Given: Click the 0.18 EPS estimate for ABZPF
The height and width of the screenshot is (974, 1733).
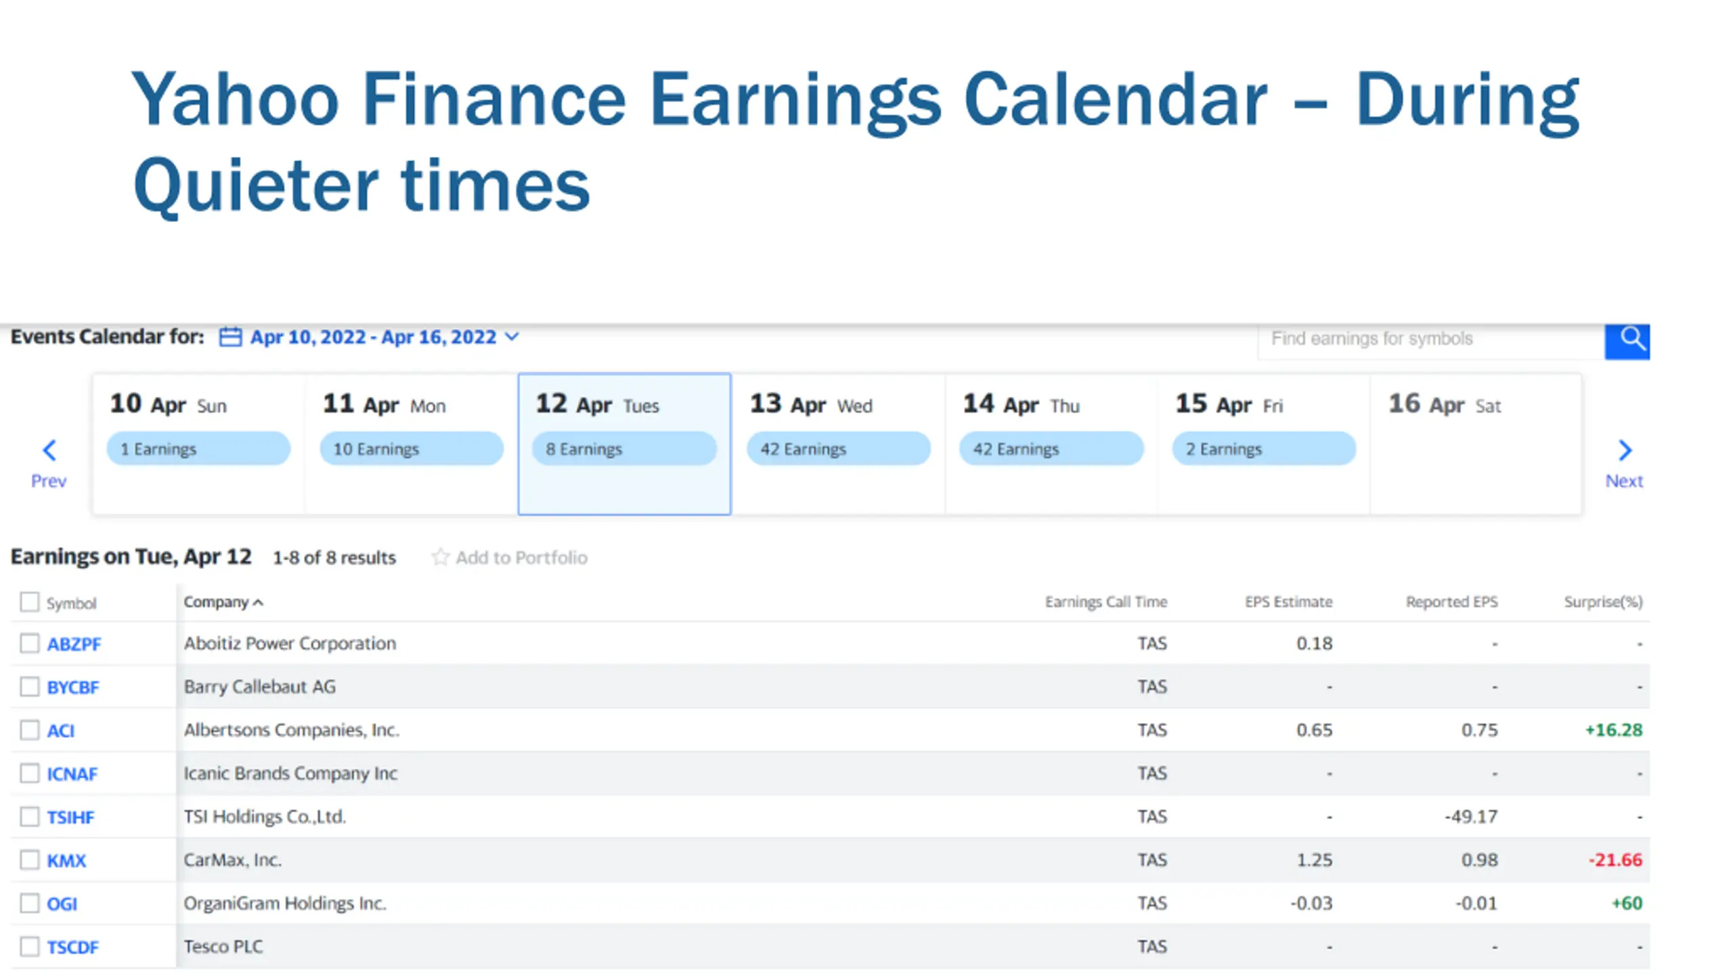Looking at the screenshot, I should click(x=1314, y=643).
